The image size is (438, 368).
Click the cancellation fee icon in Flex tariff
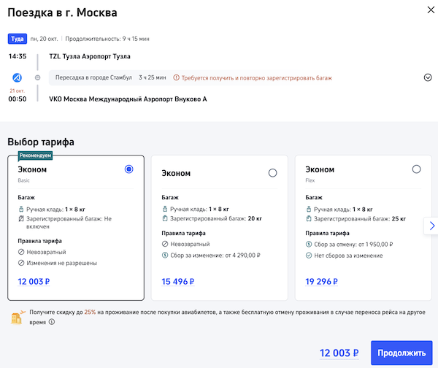pyautogui.click(x=308, y=245)
